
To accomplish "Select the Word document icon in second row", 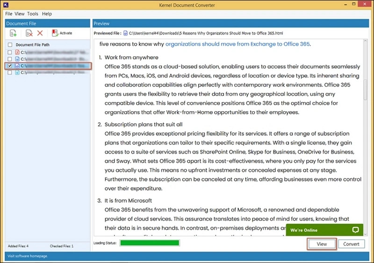I will click(x=17, y=59).
